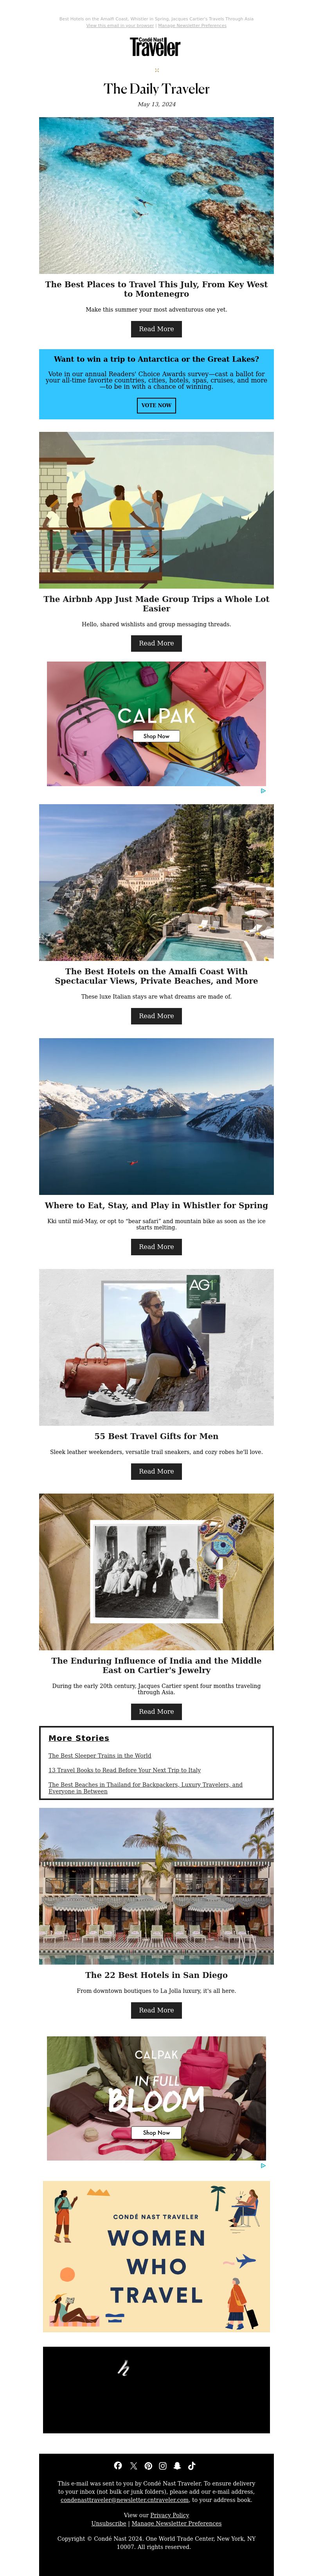Open 13 Travel Books to Read Before Italy link
The image size is (313, 2576).
[124, 1770]
